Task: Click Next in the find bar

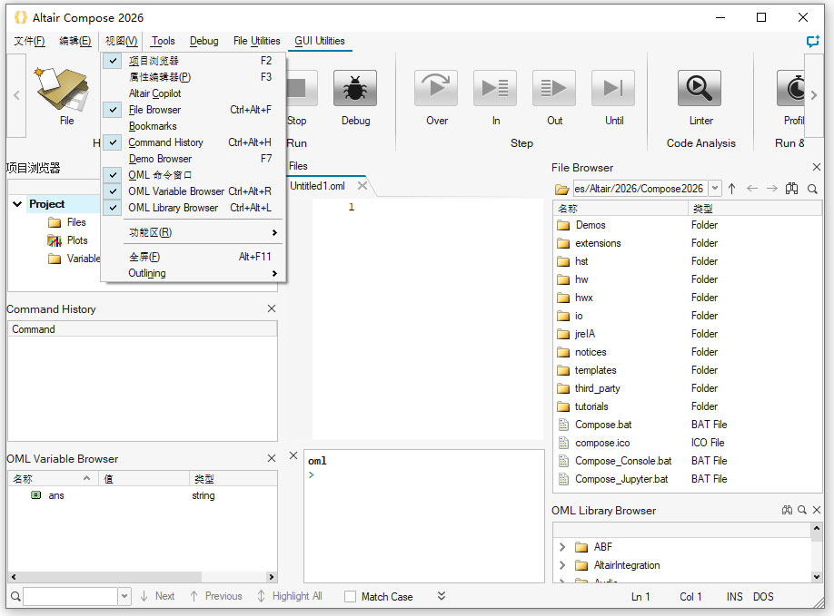Action: (162, 596)
